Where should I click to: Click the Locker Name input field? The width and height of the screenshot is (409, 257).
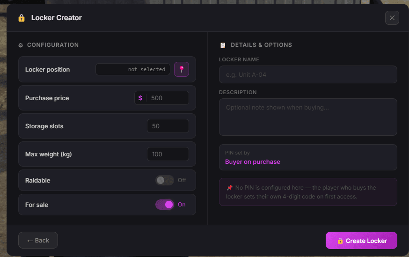point(308,74)
